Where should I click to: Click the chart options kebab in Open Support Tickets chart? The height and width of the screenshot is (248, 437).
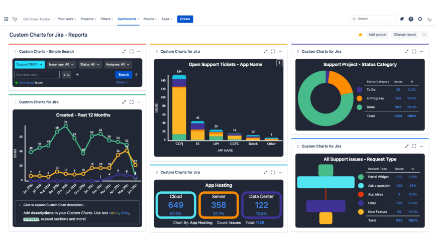(x=279, y=63)
